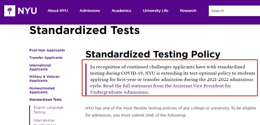Select the Academics navigation item
Screen dimensions: 260x125
(122, 11)
